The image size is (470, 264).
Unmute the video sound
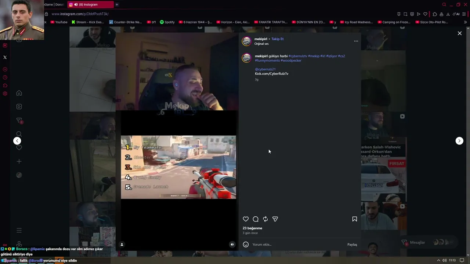click(232, 245)
